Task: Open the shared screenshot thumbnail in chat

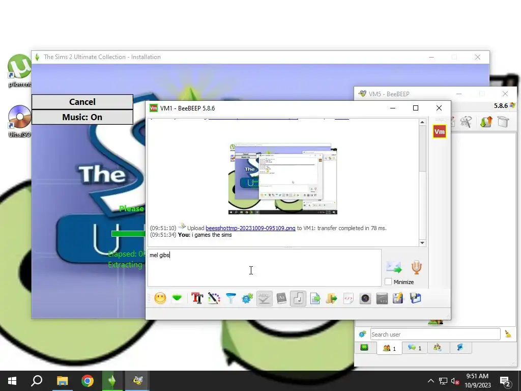Action: pos(283,179)
